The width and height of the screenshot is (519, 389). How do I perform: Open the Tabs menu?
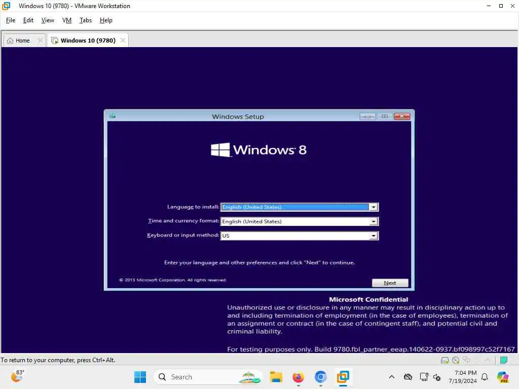(x=85, y=20)
